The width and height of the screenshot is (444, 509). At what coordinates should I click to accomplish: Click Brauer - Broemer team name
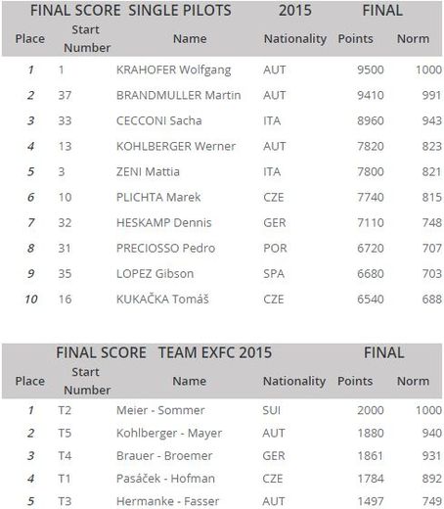[x=164, y=456]
